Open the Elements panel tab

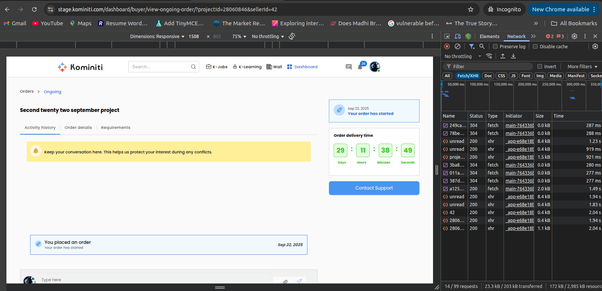(489, 36)
